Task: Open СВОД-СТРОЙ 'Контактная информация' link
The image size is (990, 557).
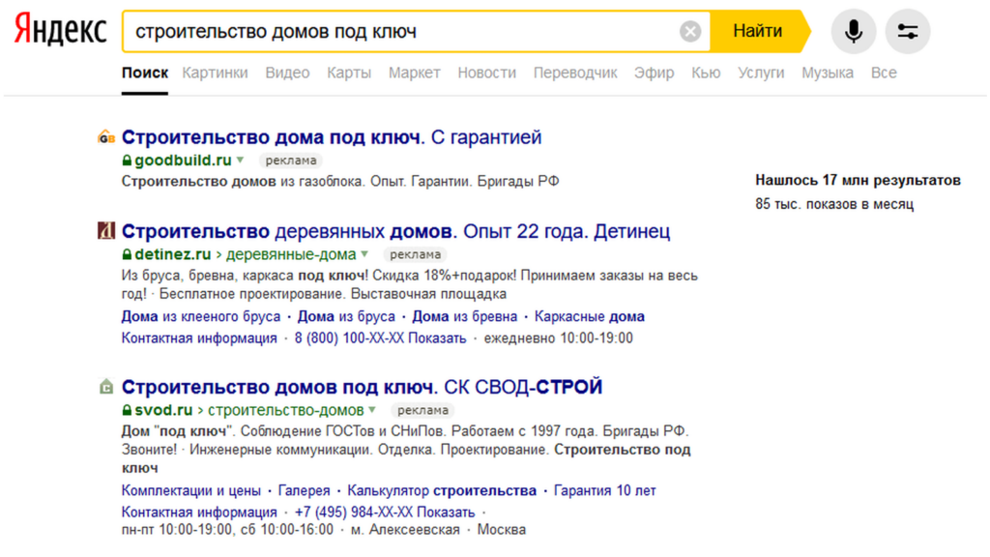Action: click(x=199, y=513)
